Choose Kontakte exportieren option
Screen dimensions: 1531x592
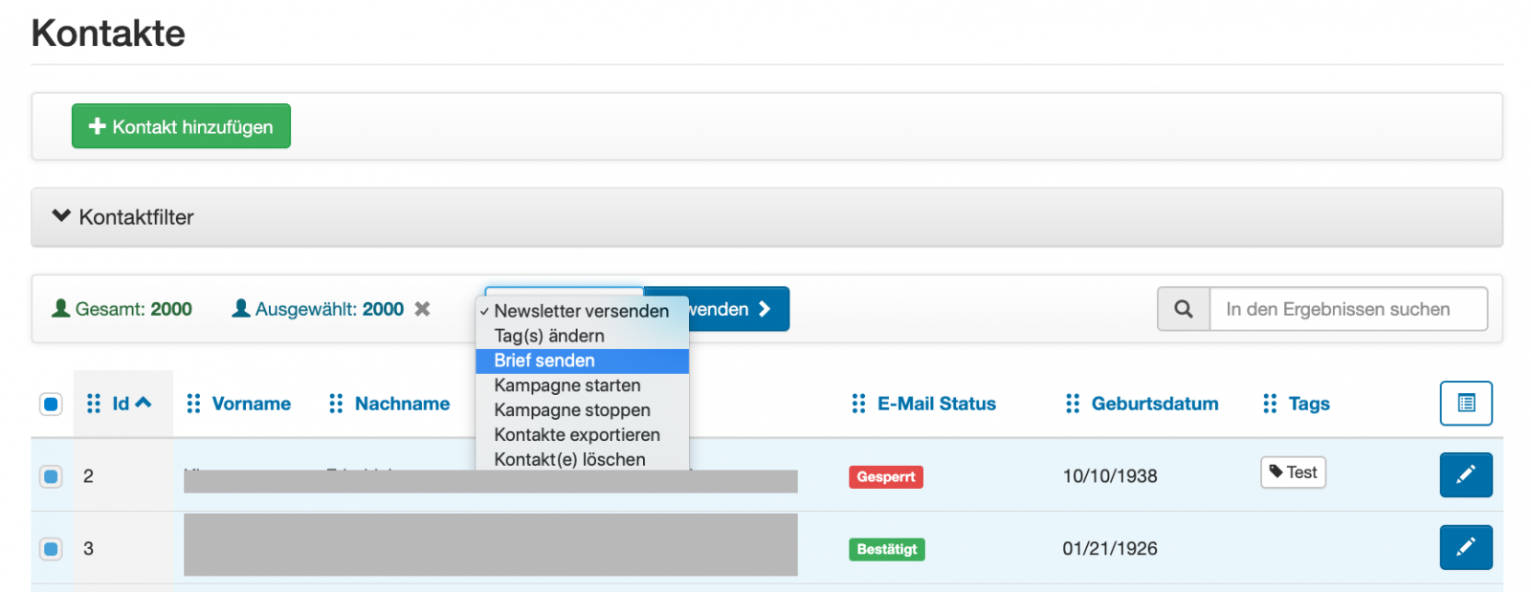click(x=576, y=434)
